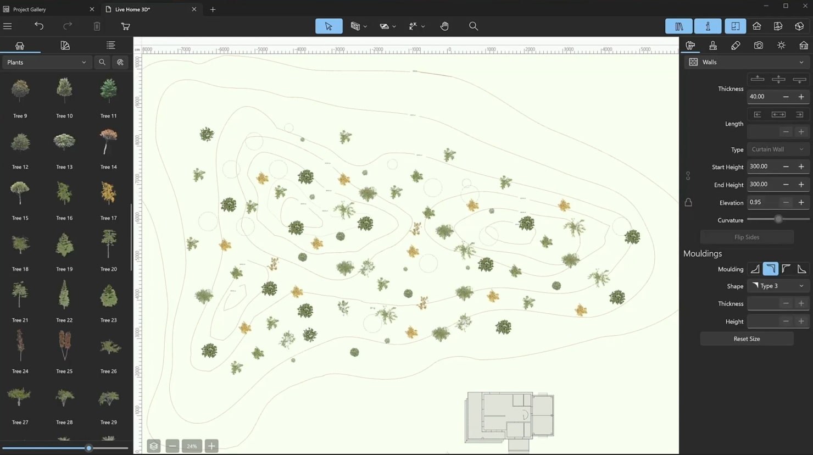813x455 pixels.
Task: Select the first moulding profile option
Action: (x=755, y=269)
